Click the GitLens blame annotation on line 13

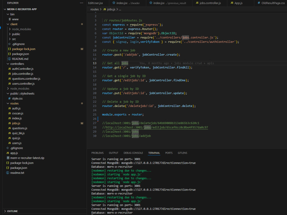[x=177, y=63]
